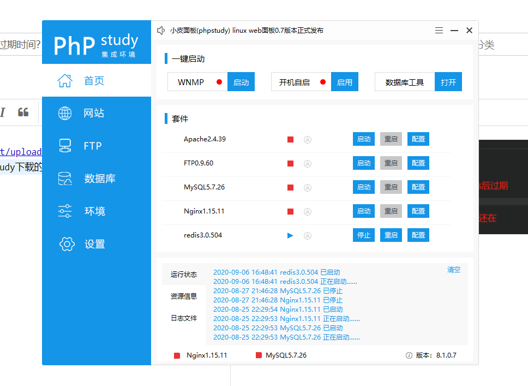The width and height of the screenshot is (528, 386).
Task: Restart Apache2.4.39 service
Action: [391, 139]
